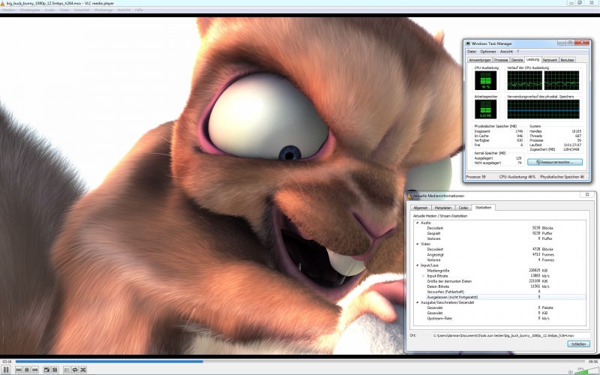
Task: Select Größe der demuxten Daten row
Action: click(499, 281)
